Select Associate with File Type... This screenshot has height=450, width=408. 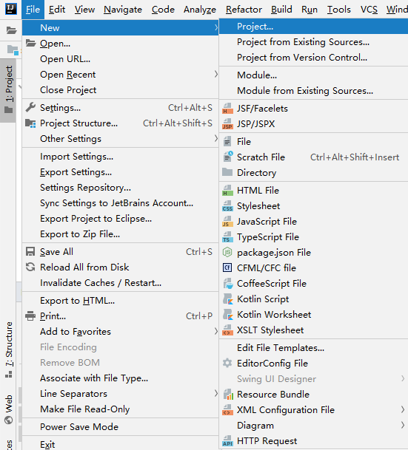point(120,378)
